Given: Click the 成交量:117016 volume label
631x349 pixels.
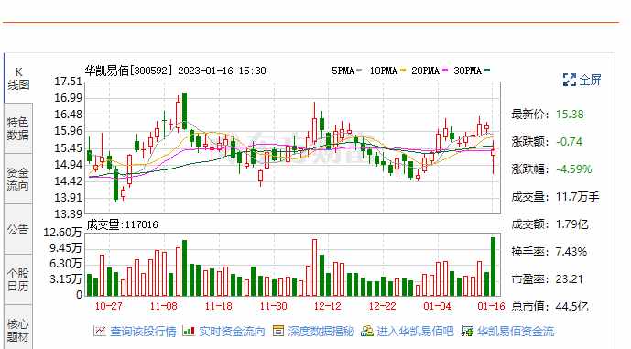Looking at the screenshot, I should (x=123, y=224).
